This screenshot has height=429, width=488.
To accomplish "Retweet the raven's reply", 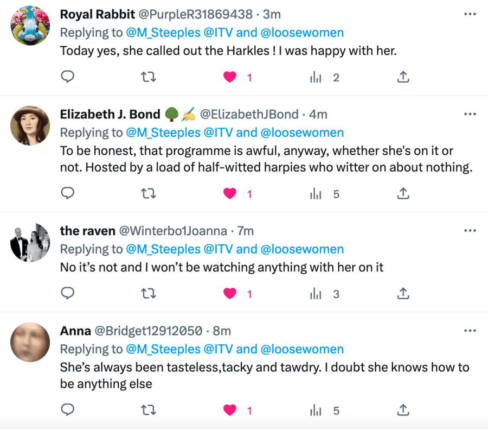I will tap(148, 294).
